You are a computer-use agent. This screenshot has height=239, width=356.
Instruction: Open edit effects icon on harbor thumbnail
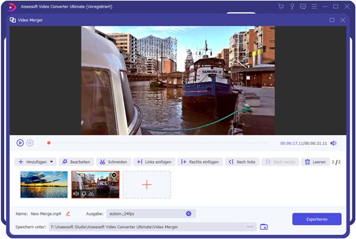84,193
